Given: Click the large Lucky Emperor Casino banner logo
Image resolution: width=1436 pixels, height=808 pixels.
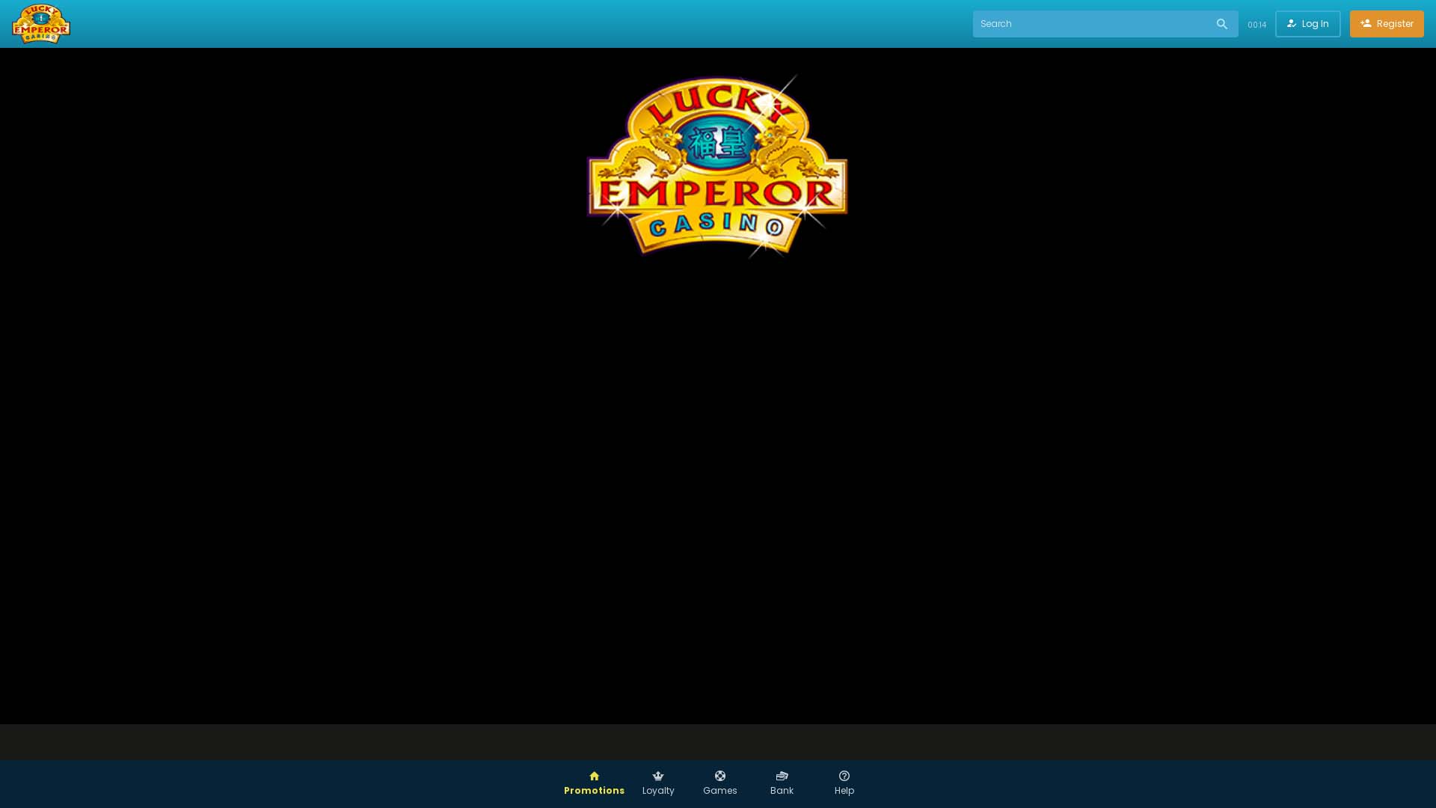Looking at the screenshot, I should (717, 165).
